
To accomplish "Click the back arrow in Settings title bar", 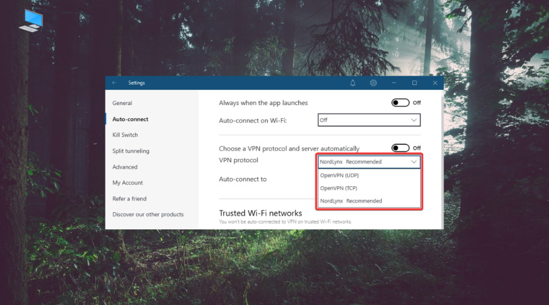I will pyautogui.click(x=114, y=83).
